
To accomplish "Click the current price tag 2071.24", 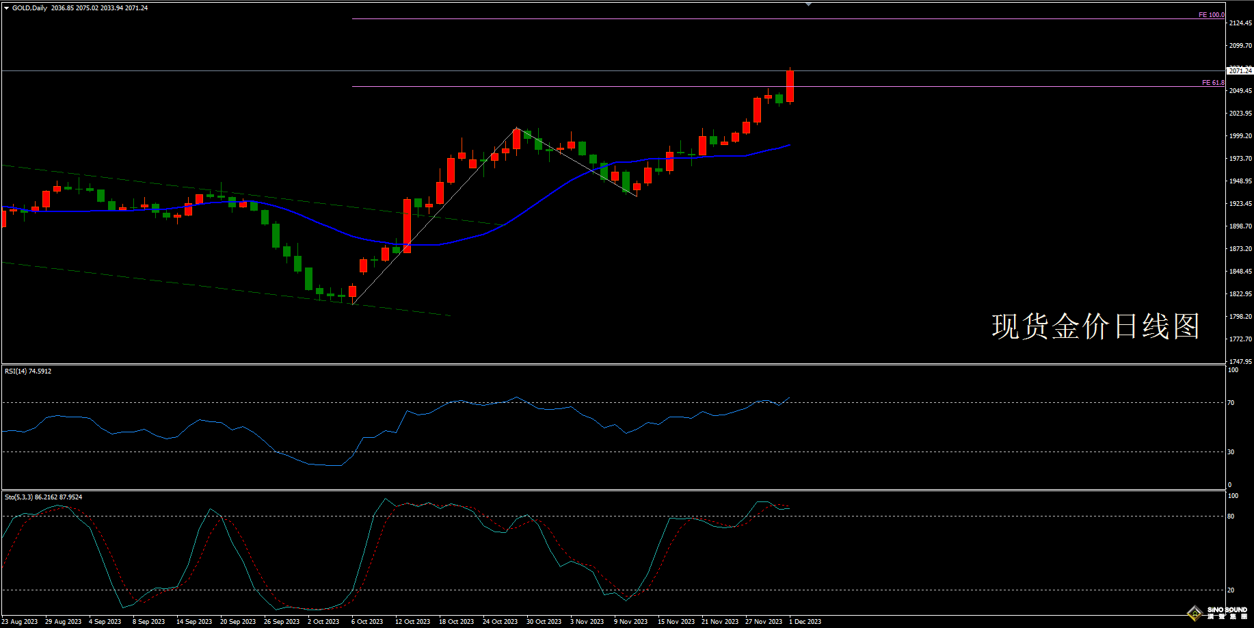I will click(x=1240, y=70).
